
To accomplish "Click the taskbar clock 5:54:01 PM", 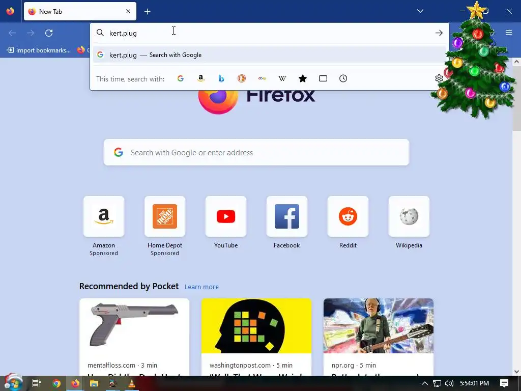I will [474, 383].
